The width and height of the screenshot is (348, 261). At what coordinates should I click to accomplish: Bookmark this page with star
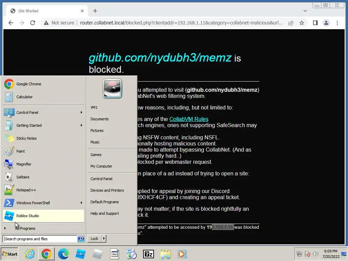click(302, 23)
